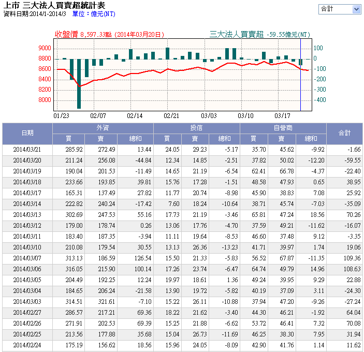The width and height of the screenshot is (364, 352).
Task: Select the 2014/03/12 date cell
Action: point(27,226)
